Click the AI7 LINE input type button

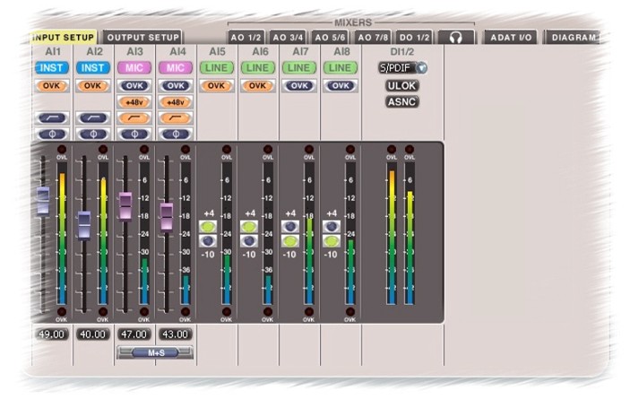click(299, 68)
